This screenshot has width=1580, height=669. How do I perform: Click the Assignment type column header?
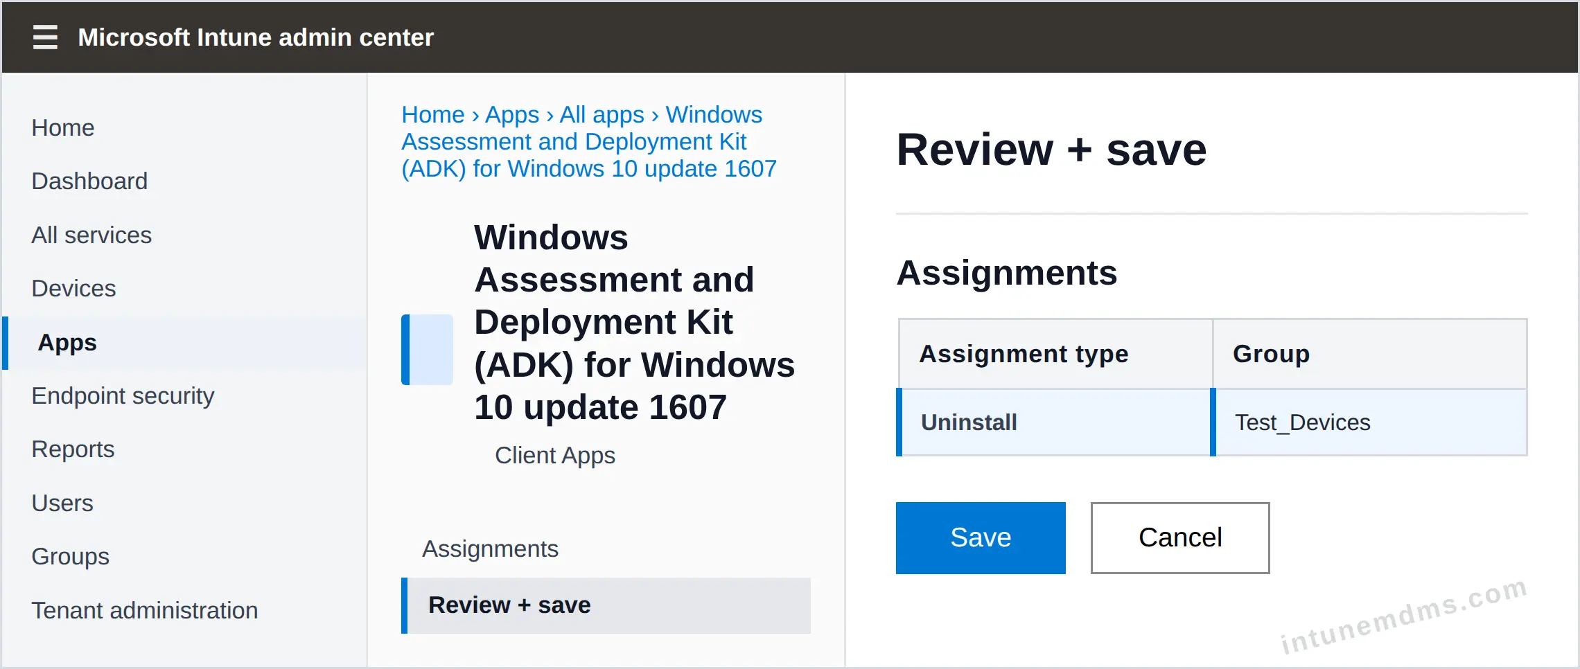click(x=1055, y=354)
